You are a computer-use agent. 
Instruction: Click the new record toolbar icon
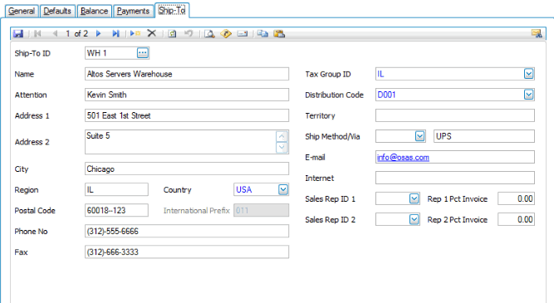click(x=135, y=33)
